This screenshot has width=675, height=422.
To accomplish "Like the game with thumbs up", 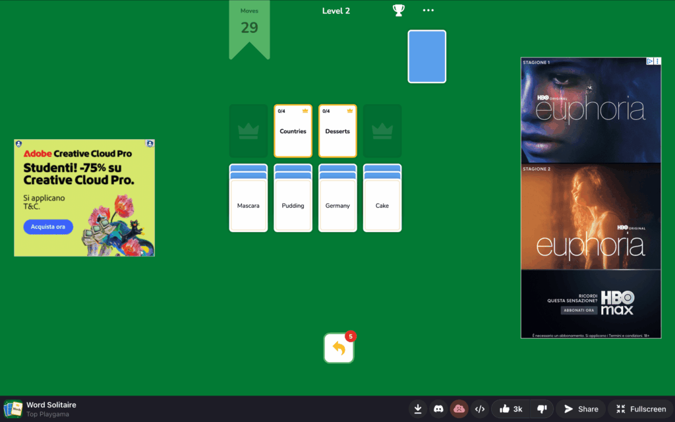I will pyautogui.click(x=510, y=409).
